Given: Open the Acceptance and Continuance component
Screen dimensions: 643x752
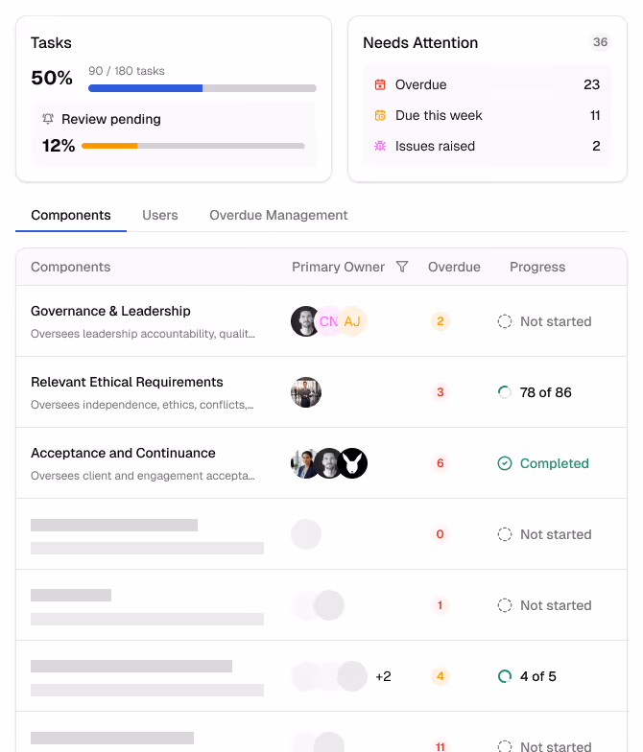Looking at the screenshot, I should (123, 453).
